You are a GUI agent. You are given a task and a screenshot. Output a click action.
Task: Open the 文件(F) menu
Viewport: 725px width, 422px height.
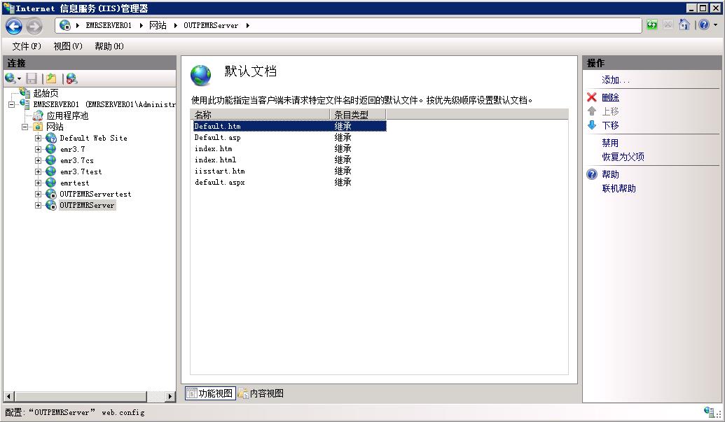click(27, 46)
